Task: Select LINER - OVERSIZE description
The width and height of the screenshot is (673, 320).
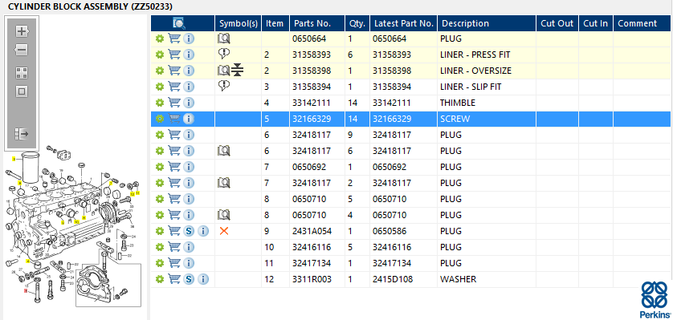Action: 475,71
